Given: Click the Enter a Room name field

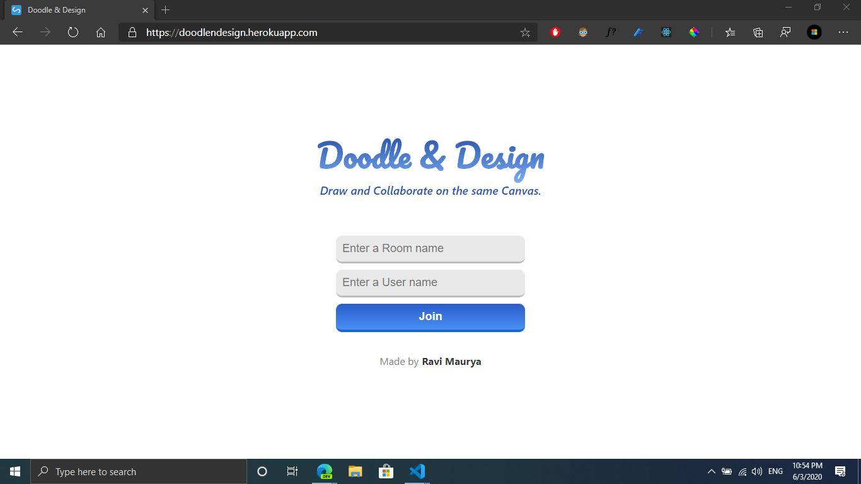Looking at the screenshot, I should [x=430, y=248].
